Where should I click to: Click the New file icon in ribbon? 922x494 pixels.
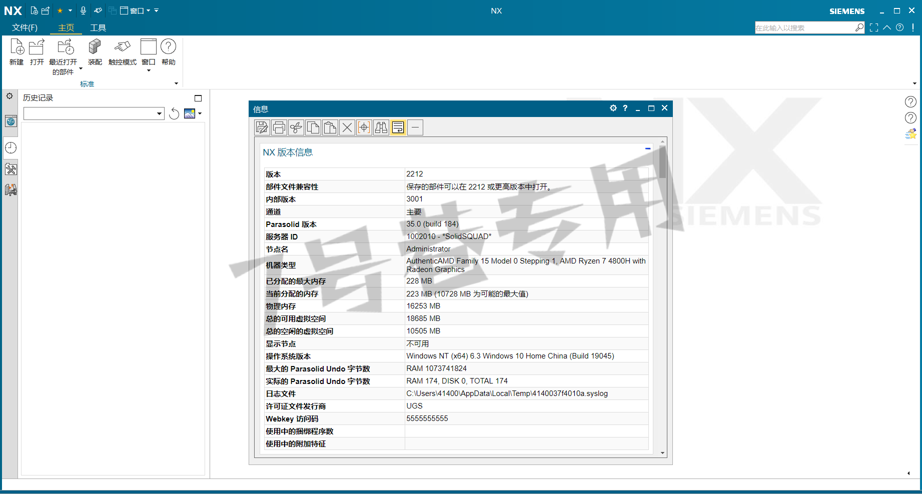pos(17,46)
